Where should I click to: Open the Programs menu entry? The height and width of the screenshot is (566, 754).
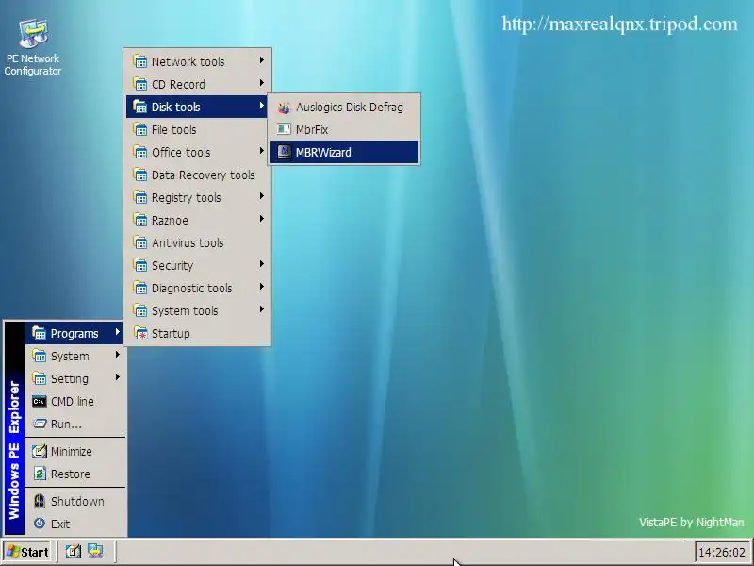coord(75,333)
